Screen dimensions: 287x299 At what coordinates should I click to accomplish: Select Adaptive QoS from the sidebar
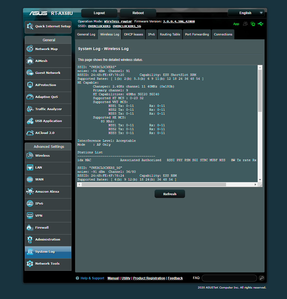(x=46, y=97)
